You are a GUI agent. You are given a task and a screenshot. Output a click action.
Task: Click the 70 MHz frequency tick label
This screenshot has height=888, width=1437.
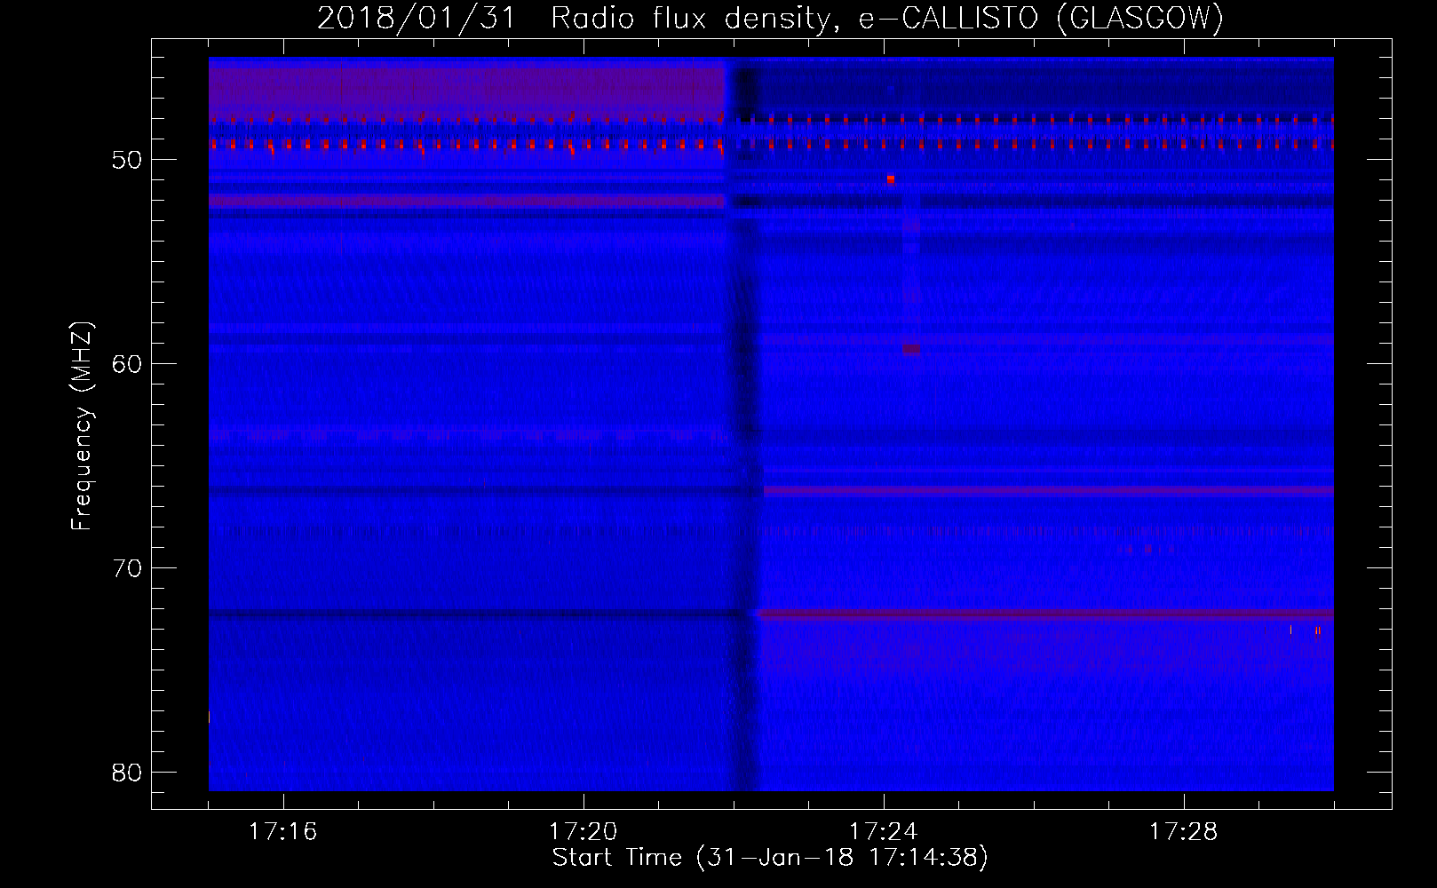pyautogui.click(x=127, y=568)
